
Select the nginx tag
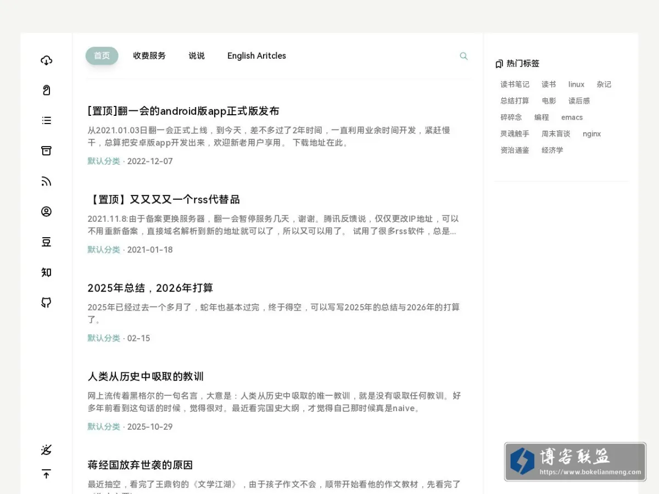click(x=591, y=134)
